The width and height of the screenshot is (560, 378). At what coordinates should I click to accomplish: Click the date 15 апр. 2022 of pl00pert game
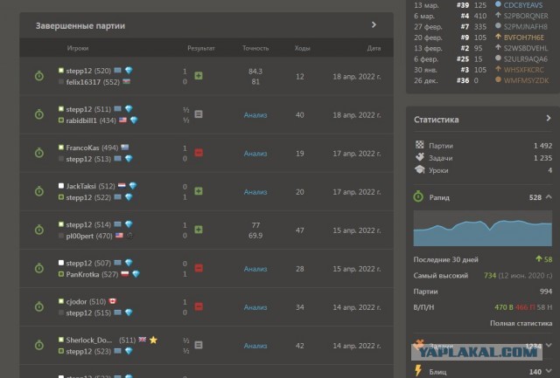click(357, 230)
